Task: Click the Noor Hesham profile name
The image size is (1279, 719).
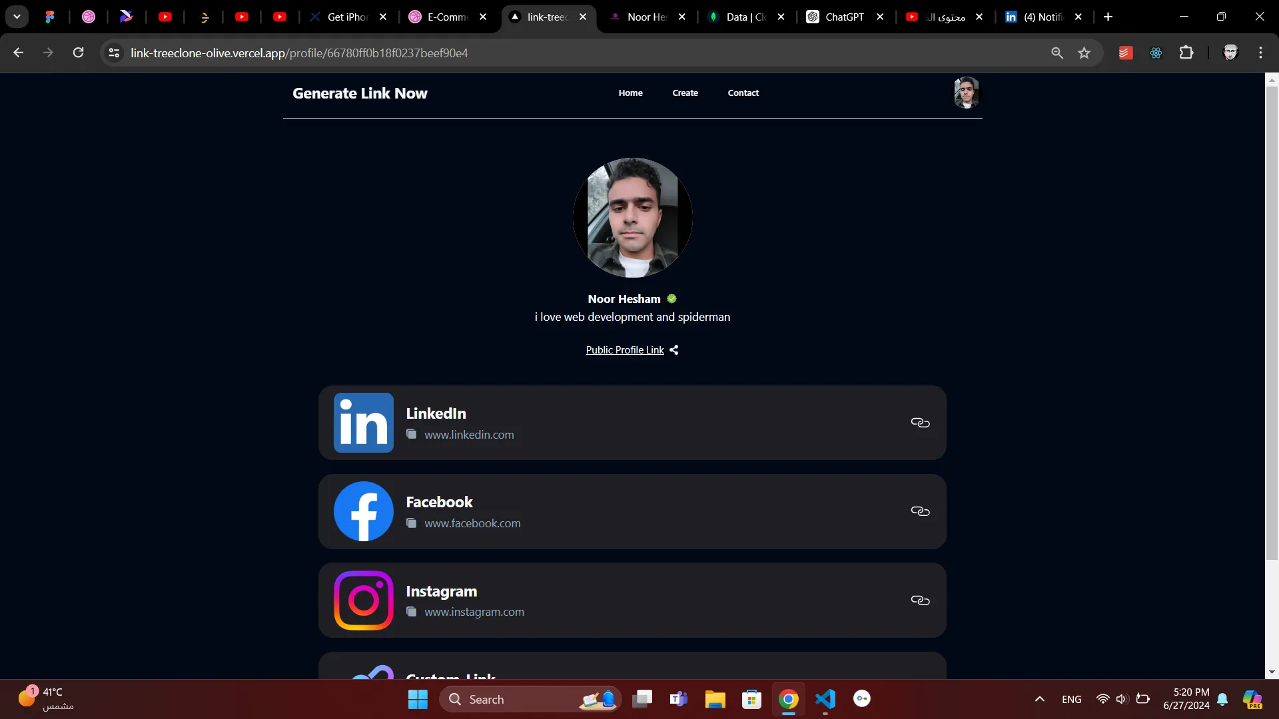Action: [624, 299]
